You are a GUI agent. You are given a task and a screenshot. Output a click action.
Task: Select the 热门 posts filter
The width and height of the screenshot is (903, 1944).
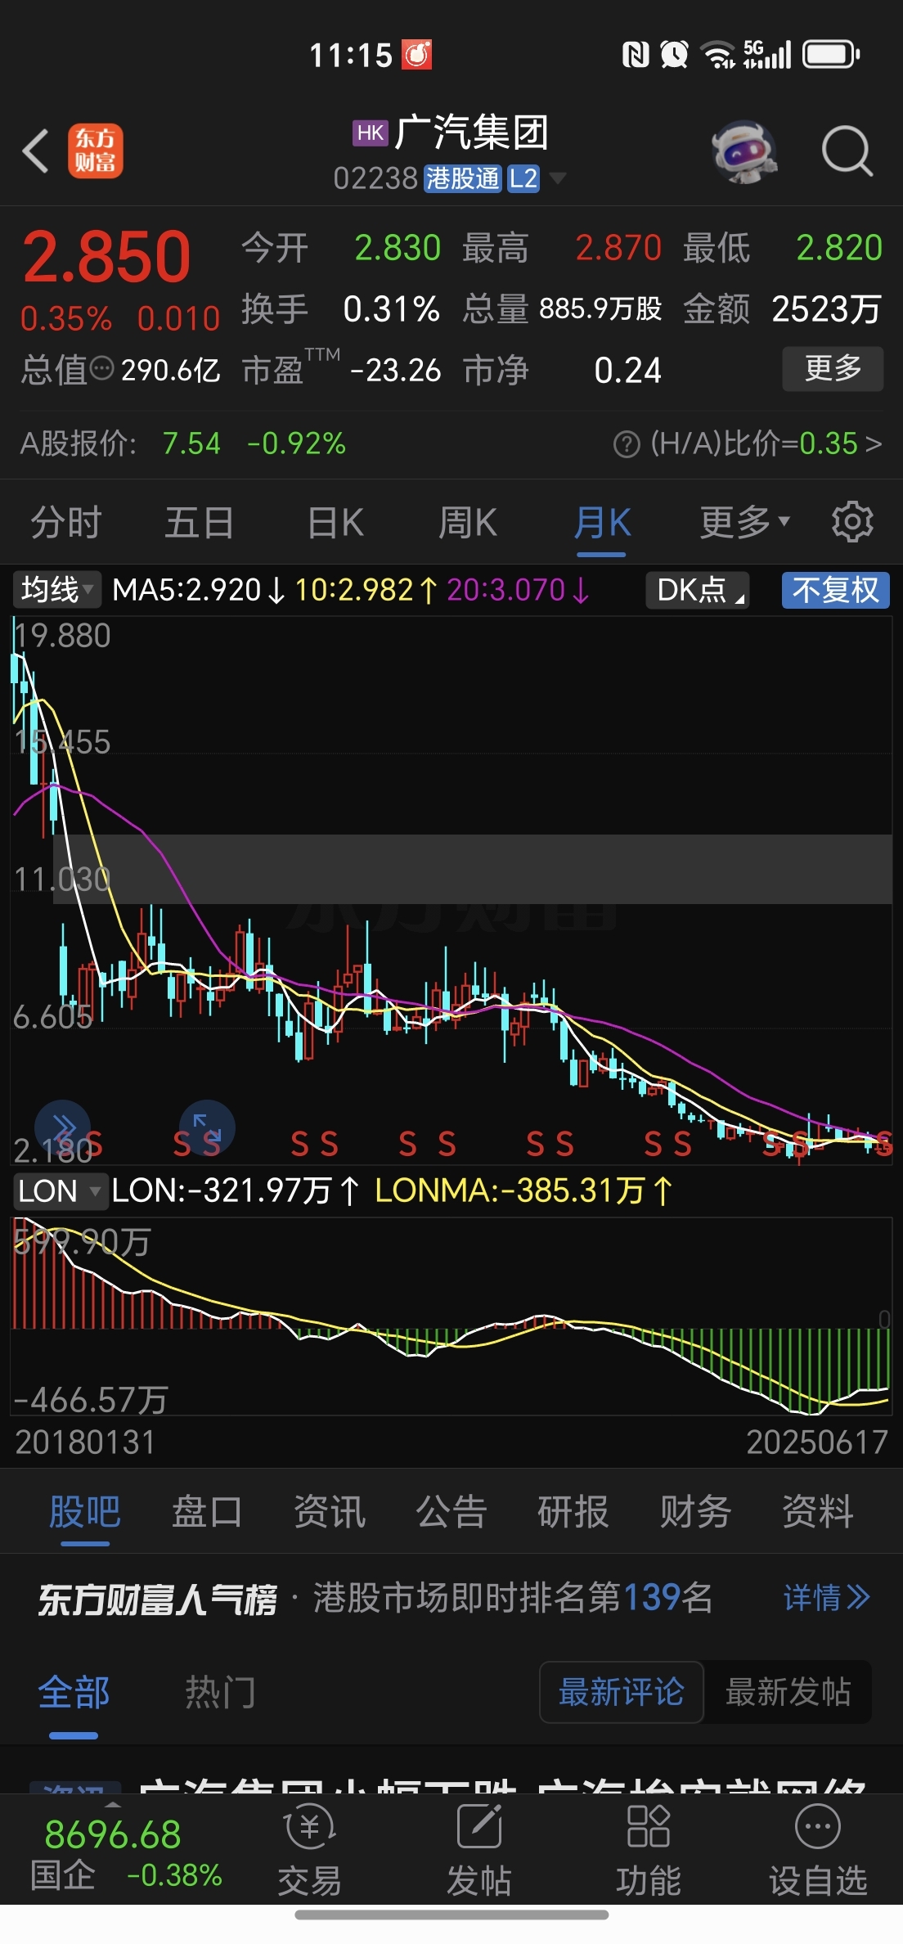pyautogui.click(x=220, y=1692)
